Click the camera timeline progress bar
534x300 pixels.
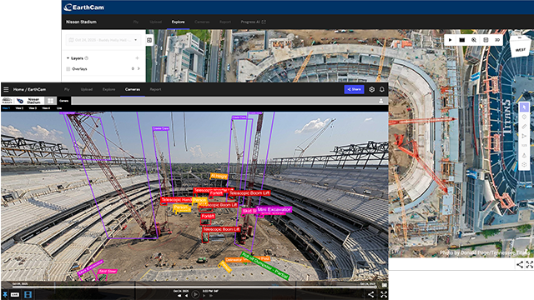tap(194, 287)
